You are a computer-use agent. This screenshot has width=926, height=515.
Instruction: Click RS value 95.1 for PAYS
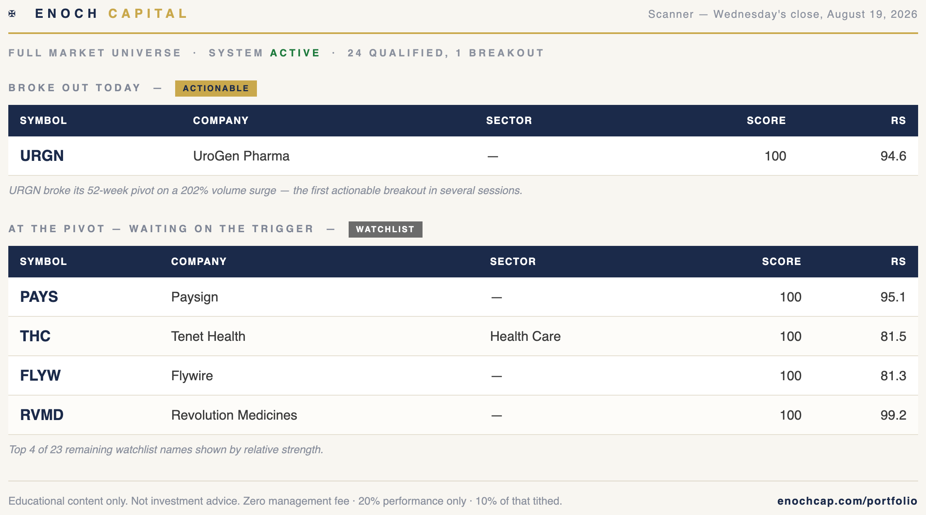[x=893, y=297]
